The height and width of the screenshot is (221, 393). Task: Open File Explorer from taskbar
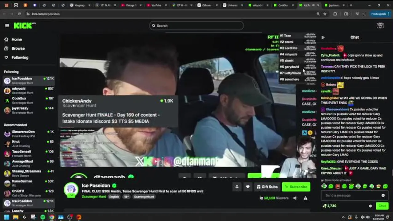16,217
